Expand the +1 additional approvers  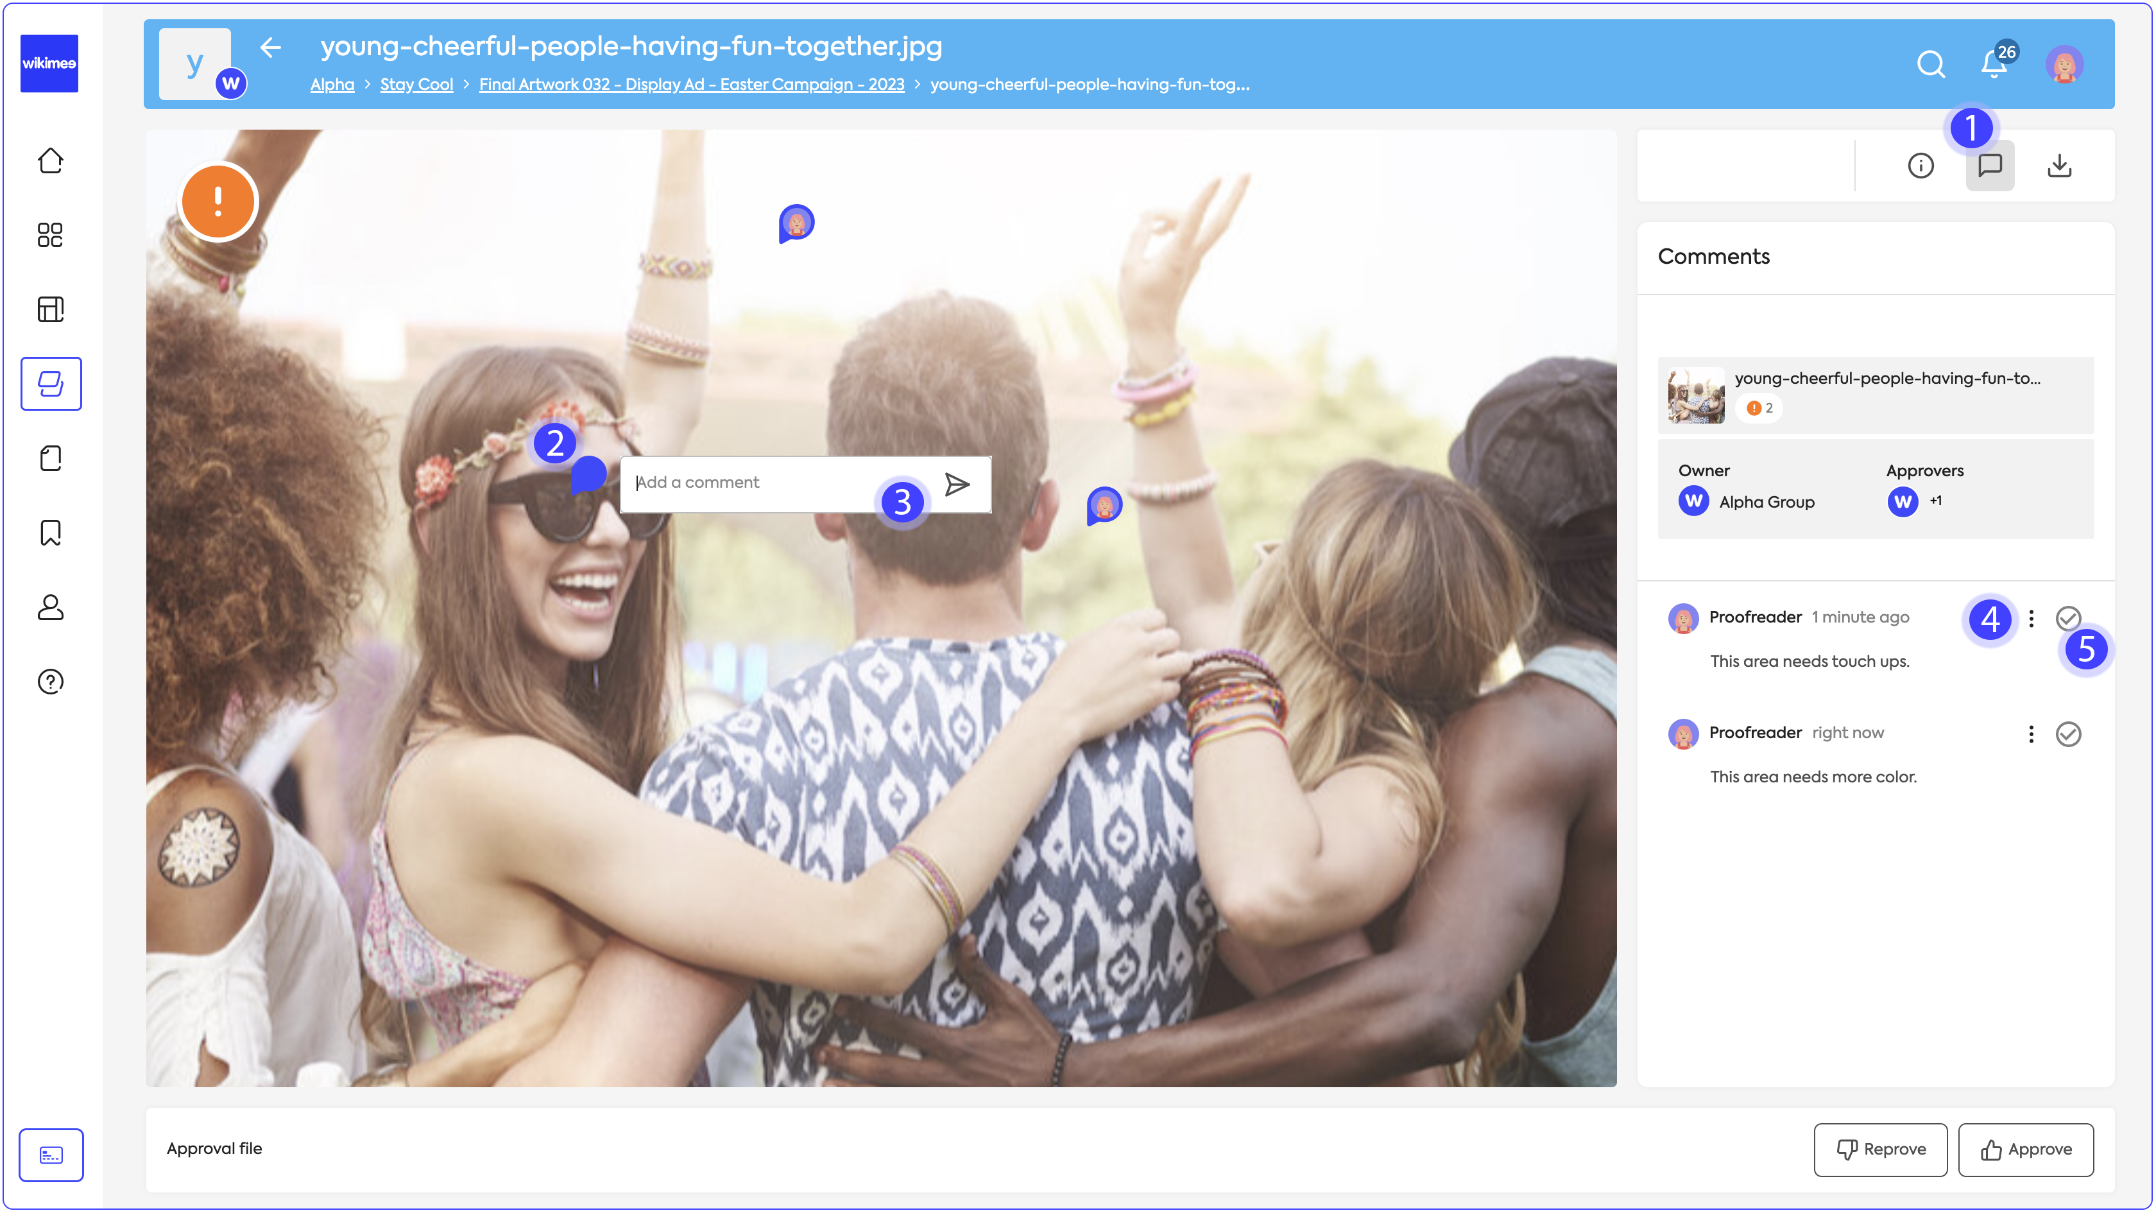[1936, 501]
